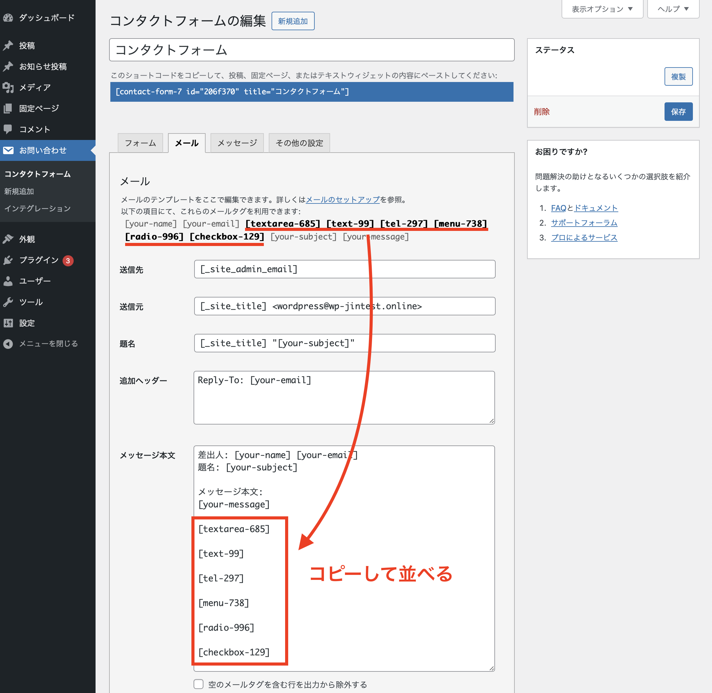
Task: Click the ツール wrench icon
Action: click(x=8, y=302)
